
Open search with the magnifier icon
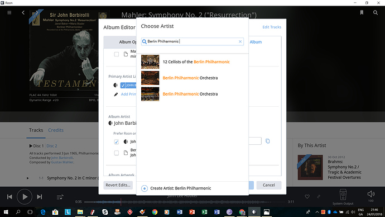pos(376,12)
